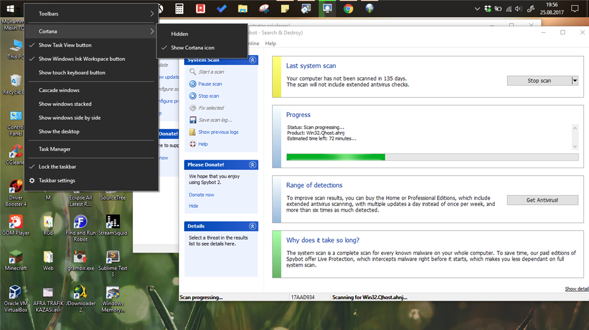589x330 pixels.
Task: Open the Stop scan button dropdown arrow
Action: click(575, 80)
